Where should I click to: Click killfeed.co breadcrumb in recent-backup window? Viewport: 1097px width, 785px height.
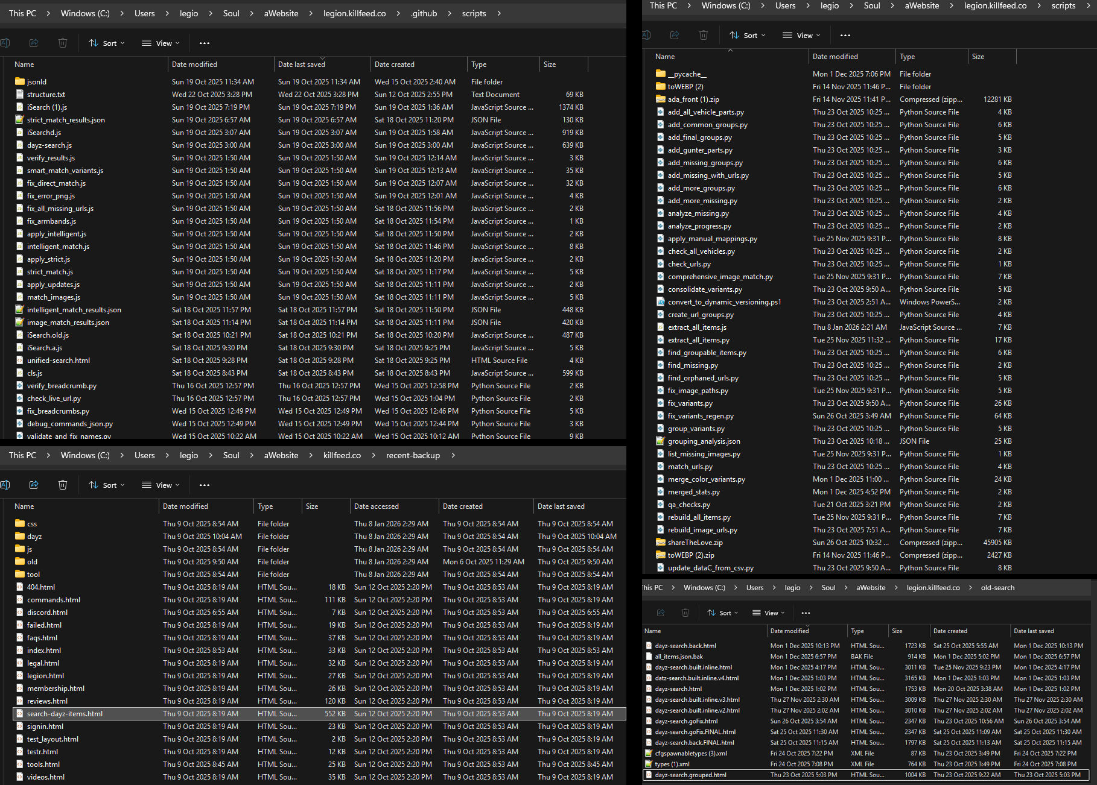[342, 455]
